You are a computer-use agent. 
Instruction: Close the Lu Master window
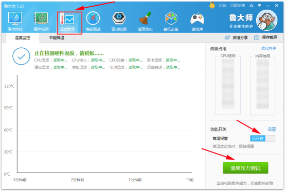(277, 6)
